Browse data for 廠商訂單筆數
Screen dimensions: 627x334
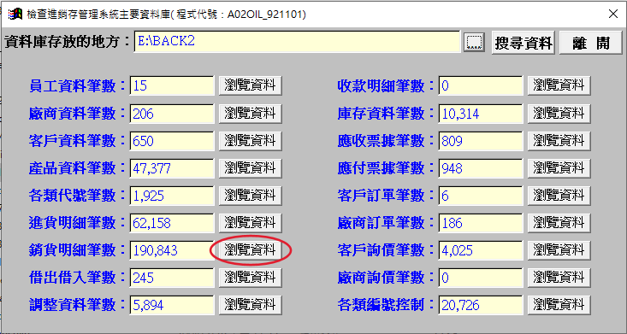[559, 223]
